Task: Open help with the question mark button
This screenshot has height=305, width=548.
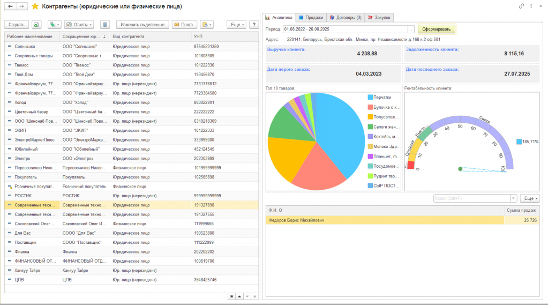Action: point(254,25)
